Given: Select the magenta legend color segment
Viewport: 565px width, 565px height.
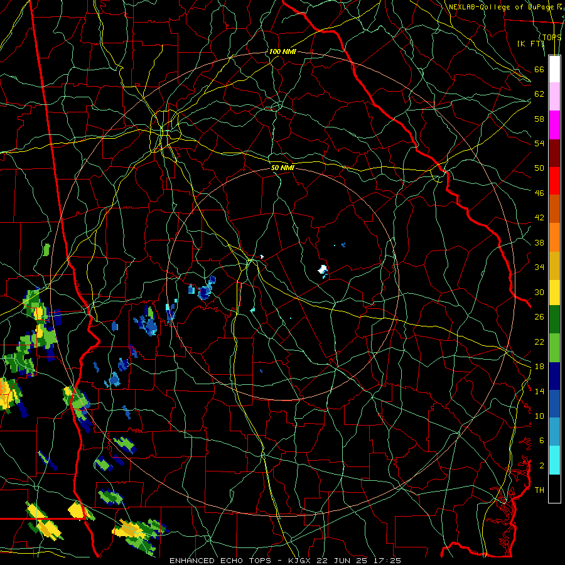Looking at the screenshot, I should click(554, 125).
